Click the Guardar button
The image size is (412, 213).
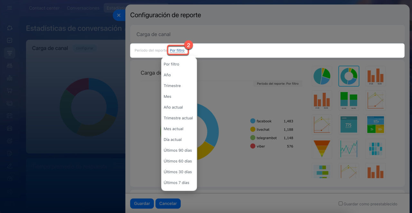point(142,204)
